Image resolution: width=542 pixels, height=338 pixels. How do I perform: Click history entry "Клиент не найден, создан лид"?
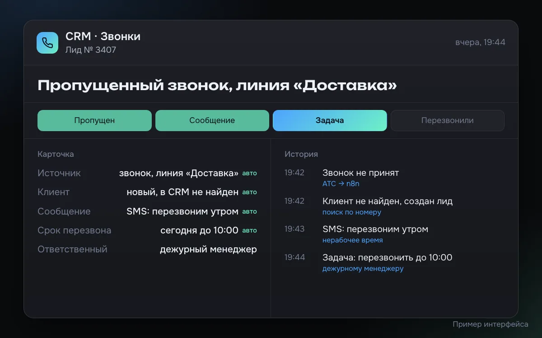coord(388,201)
